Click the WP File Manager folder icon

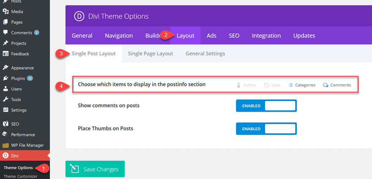pos(6,145)
